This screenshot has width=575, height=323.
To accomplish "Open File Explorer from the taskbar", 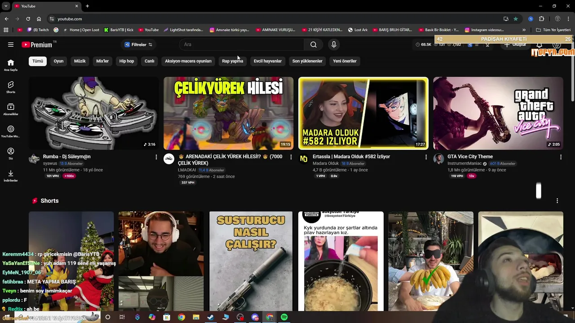I will click(196, 317).
